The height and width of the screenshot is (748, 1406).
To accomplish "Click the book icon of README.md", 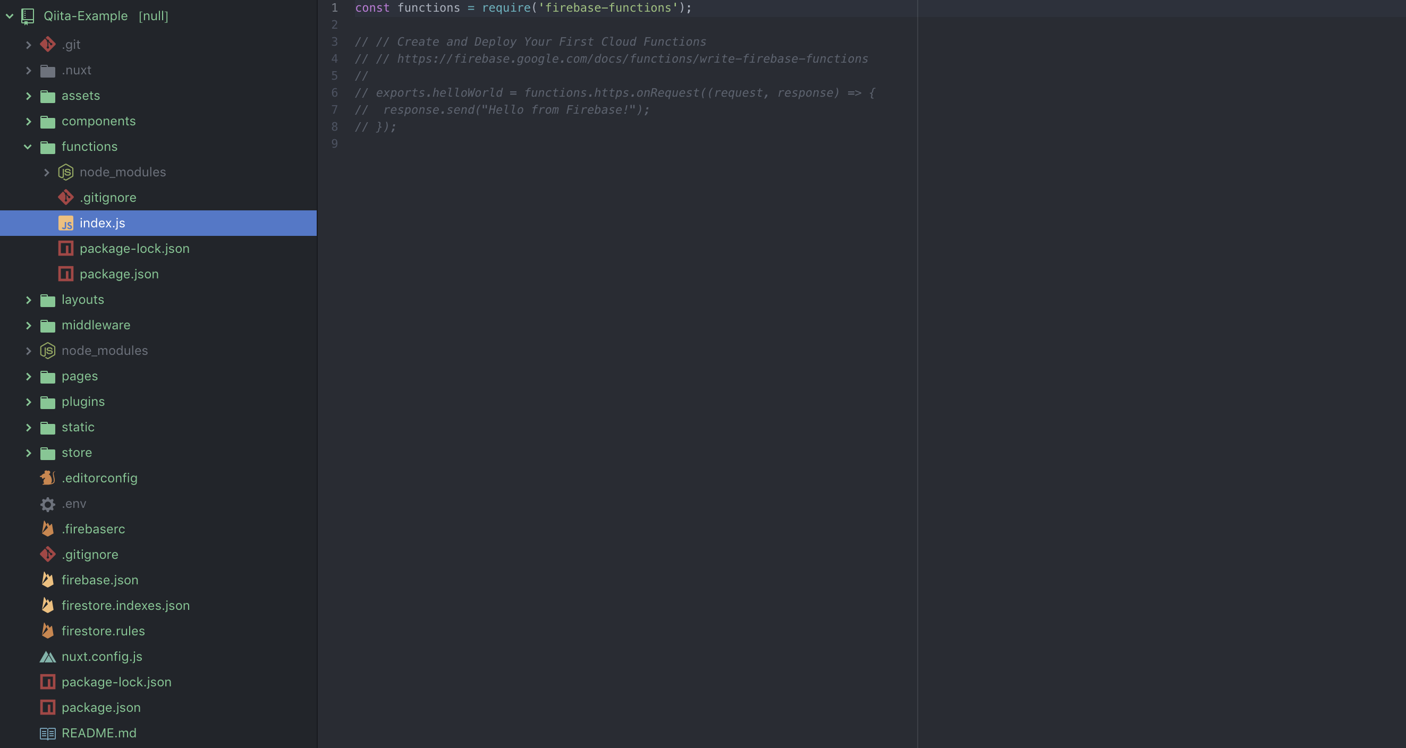I will tap(47, 733).
